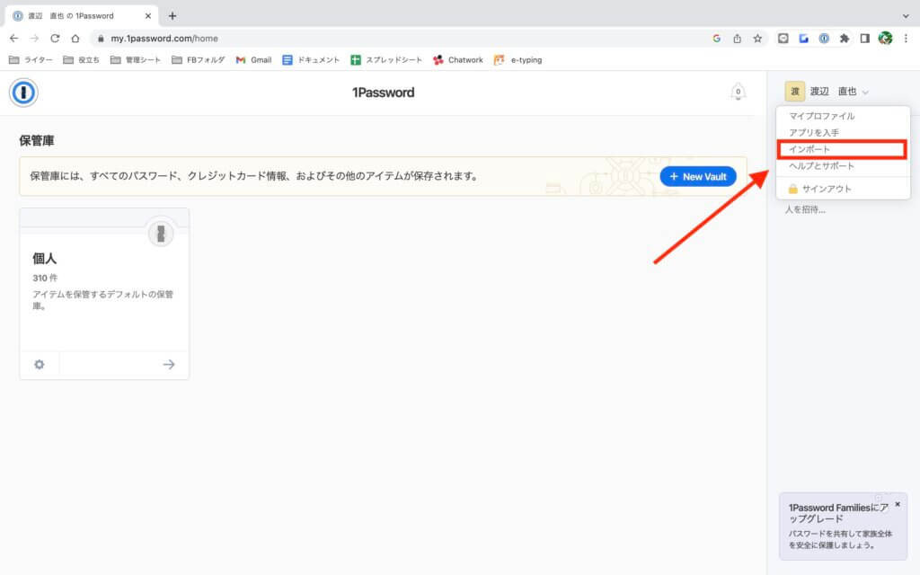The image size is (920, 575).
Task: Click the 個人 vault avatar icon
Action: tap(161, 234)
